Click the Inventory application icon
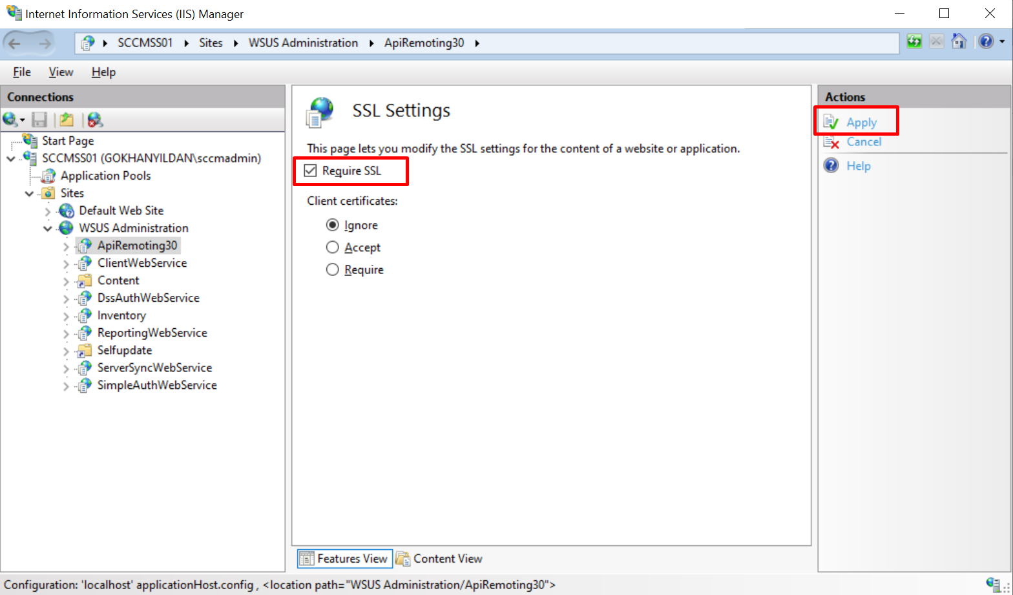 pyautogui.click(x=84, y=315)
